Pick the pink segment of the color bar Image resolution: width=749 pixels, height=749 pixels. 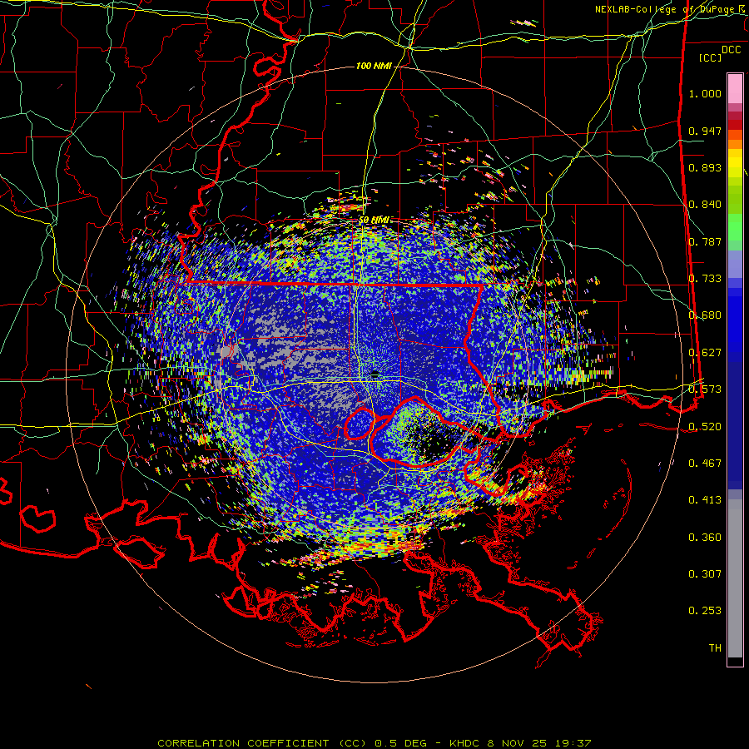pos(735,89)
